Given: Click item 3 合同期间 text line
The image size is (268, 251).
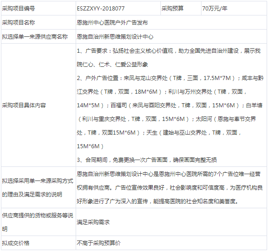Looking at the screenshot, I should 147,160.
